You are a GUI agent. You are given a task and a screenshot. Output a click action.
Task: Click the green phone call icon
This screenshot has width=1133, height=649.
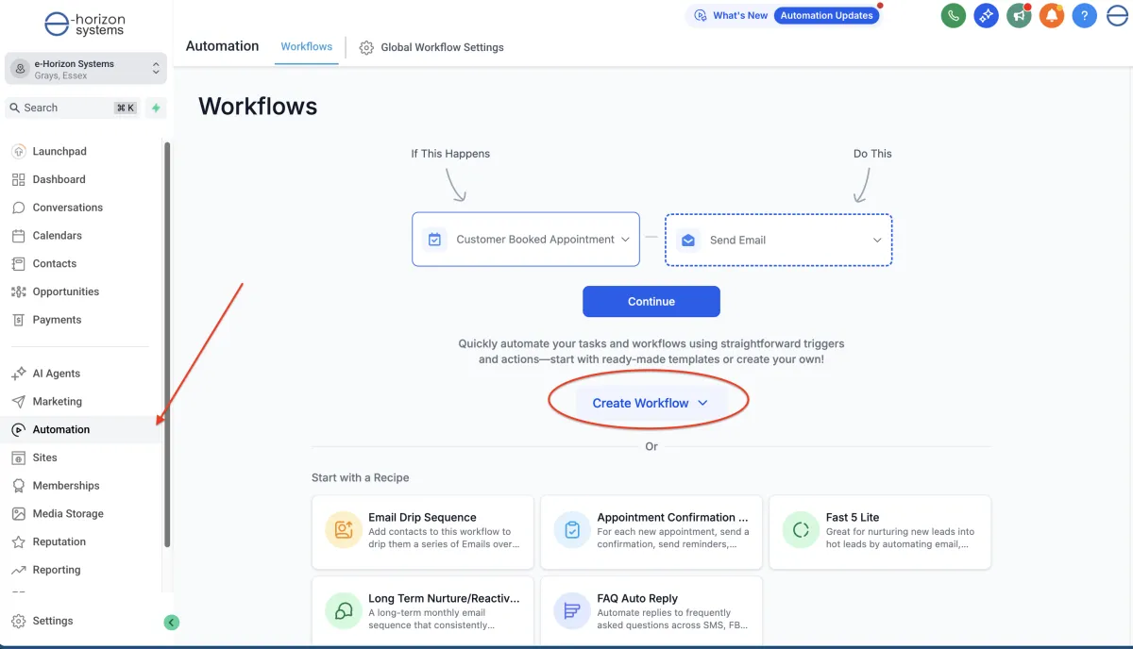point(954,15)
